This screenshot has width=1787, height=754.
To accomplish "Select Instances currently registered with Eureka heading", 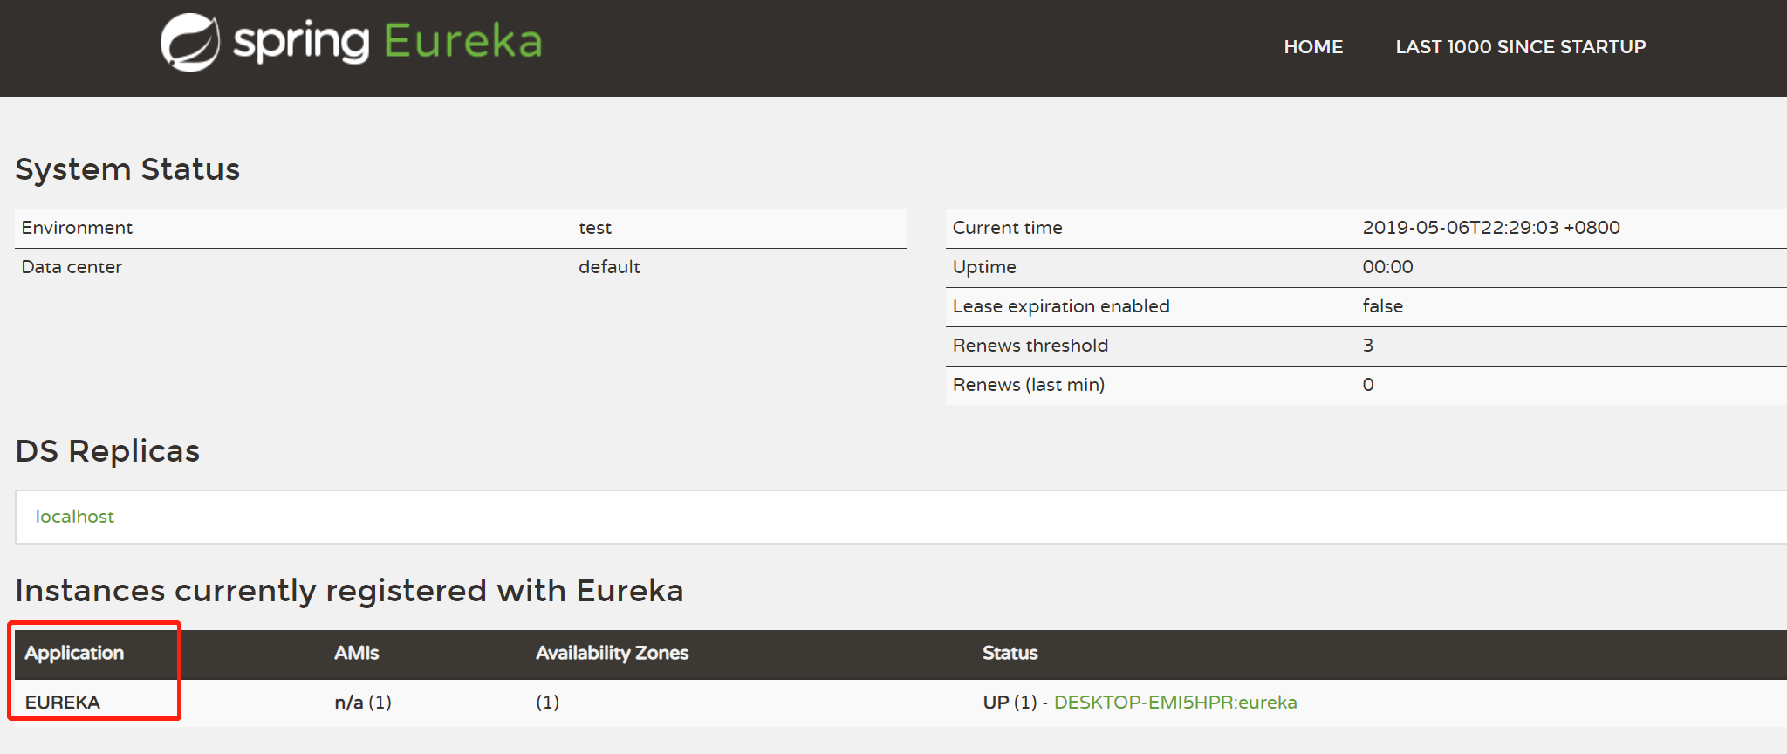I will [349, 591].
